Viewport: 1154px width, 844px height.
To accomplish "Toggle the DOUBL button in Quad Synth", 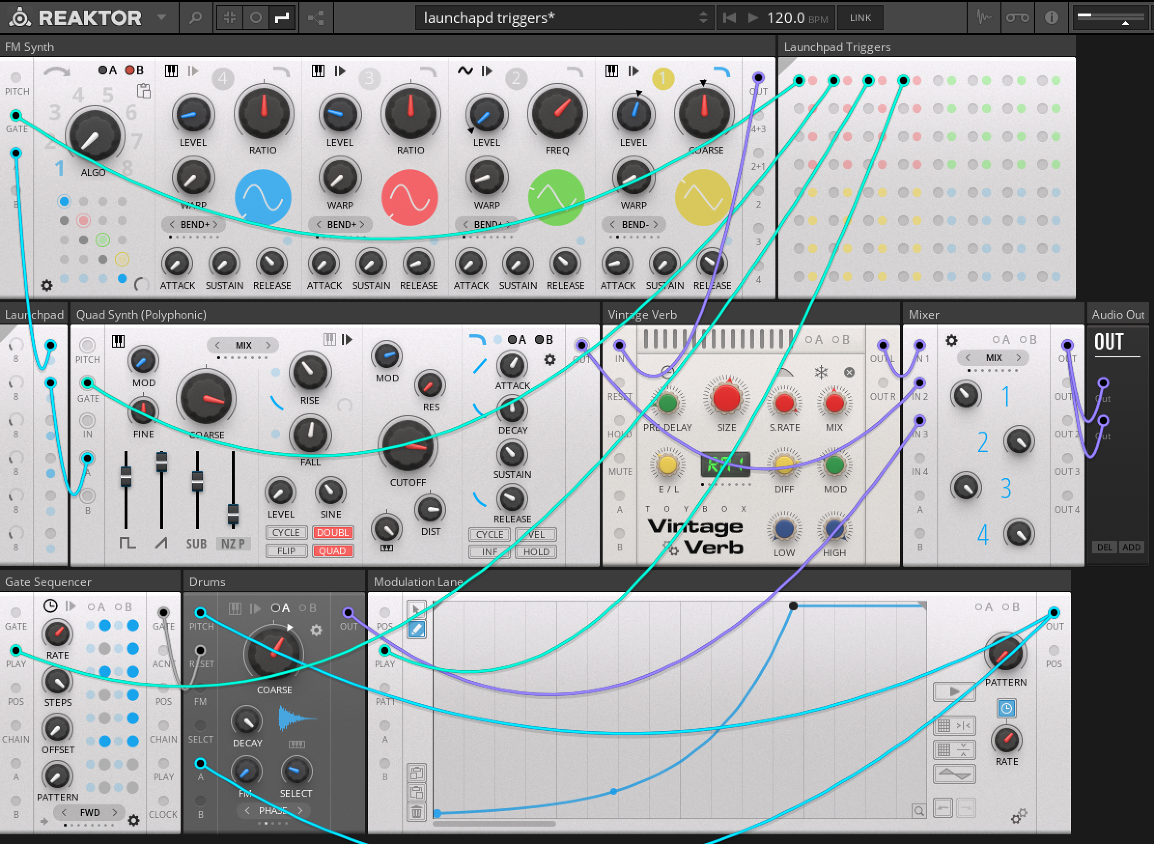I will click(x=333, y=533).
